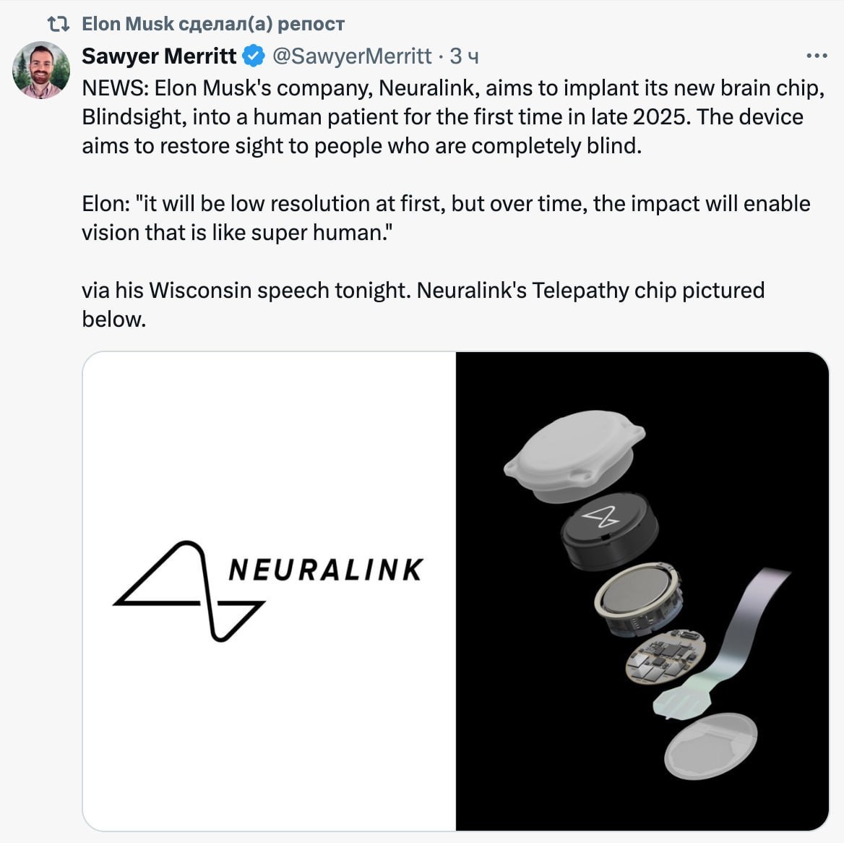Click the translucent bottom cap of the chip
Screen dimensions: 844x843
711,746
